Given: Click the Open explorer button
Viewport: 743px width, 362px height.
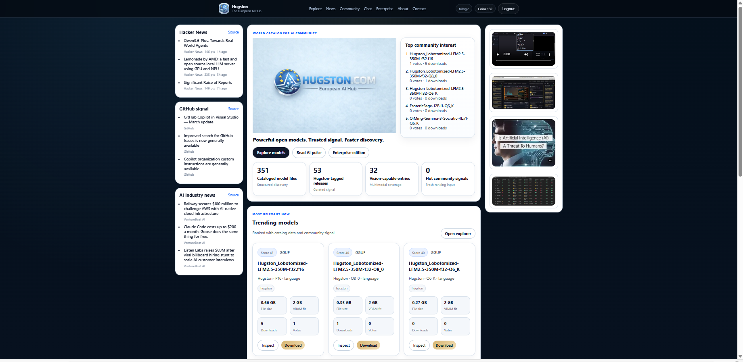Looking at the screenshot, I should 458,234.
